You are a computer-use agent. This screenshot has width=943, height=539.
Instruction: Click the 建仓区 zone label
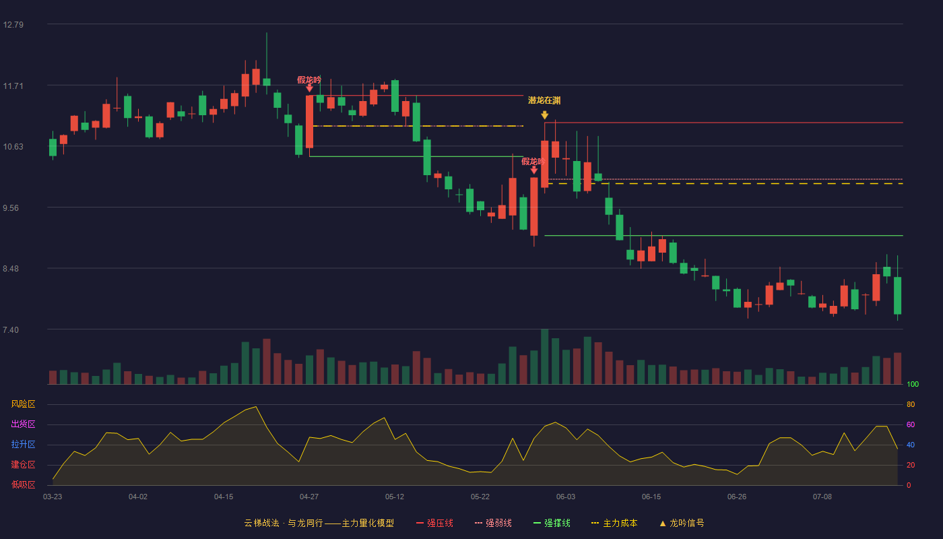coord(23,465)
